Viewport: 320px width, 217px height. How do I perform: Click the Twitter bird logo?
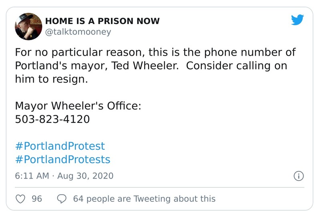pyautogui.click(x=297, y=20)
